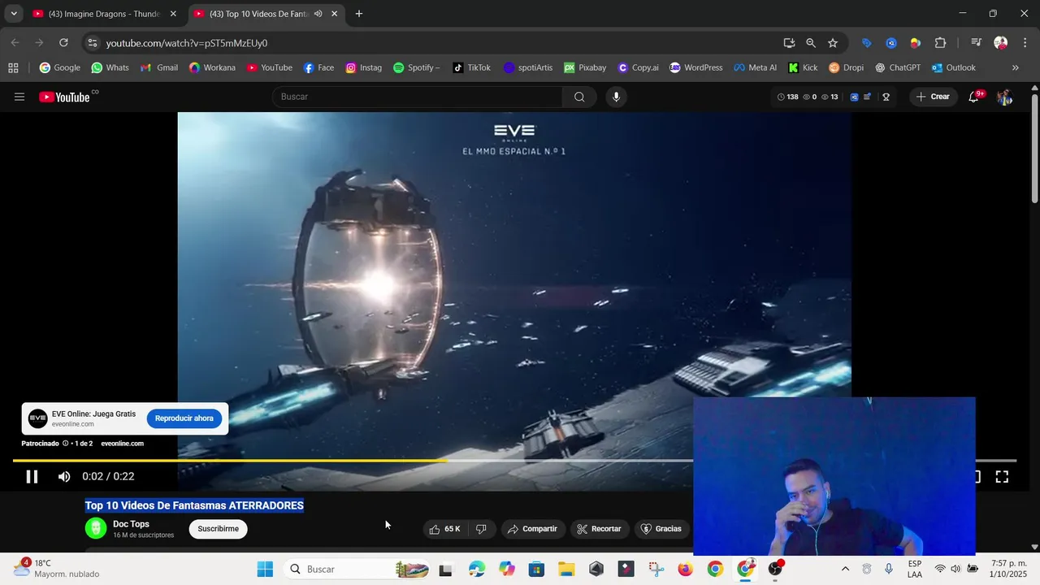
Task: Select the video title Top 10 Videos De Fantasmas
Action: click(x=194, y=505)
